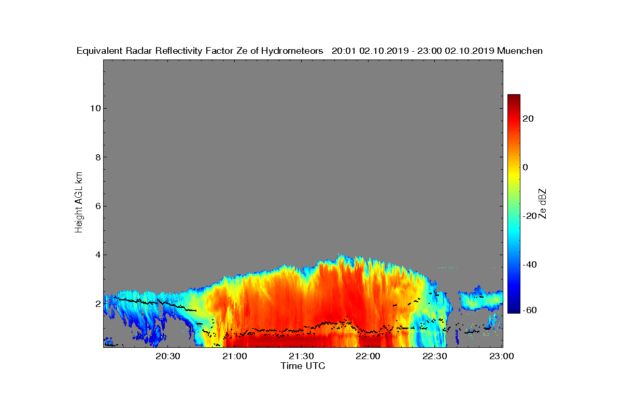Click the height tick label 8
Image resolution: width=622 pixels, height=414 pixels.
click(x=97, y=157)
